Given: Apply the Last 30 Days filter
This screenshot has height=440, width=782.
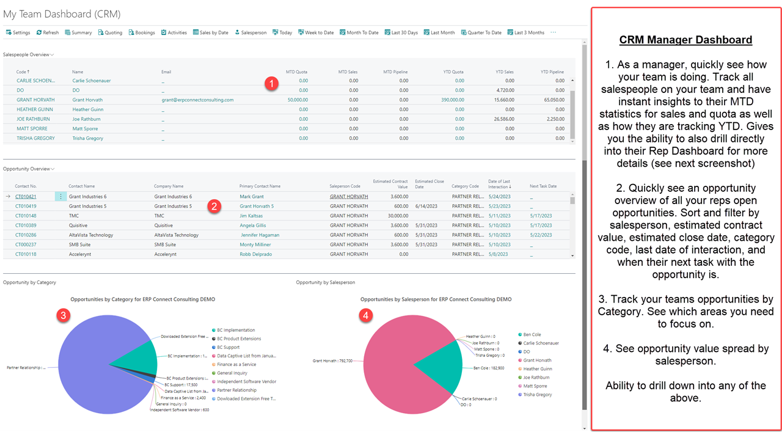Looking at the screenshot, I should [x=401, y=32].
